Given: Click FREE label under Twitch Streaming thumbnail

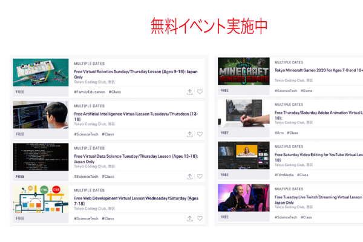Looking at the screenshot, I should pyautogui.click(x=224, y=217).
